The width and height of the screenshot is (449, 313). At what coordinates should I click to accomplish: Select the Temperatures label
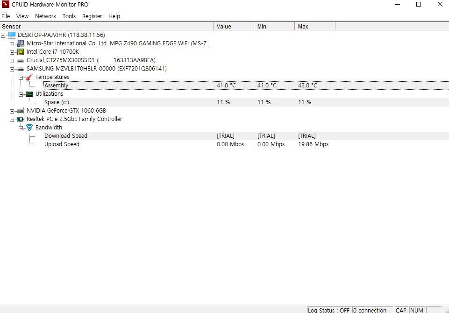point(52,77)
